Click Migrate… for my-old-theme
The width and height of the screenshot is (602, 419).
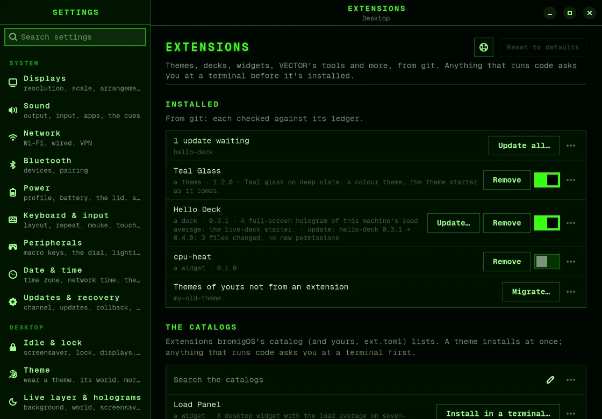point(531,292)
